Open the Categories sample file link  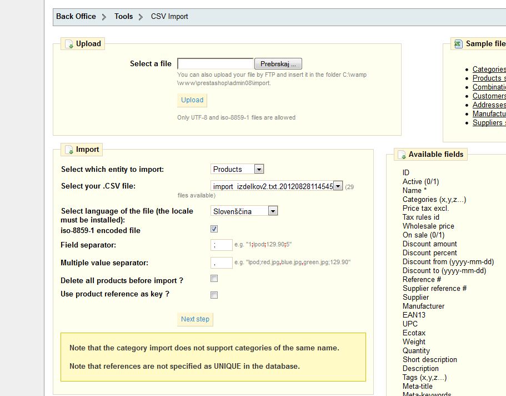[x=489, y=69]
